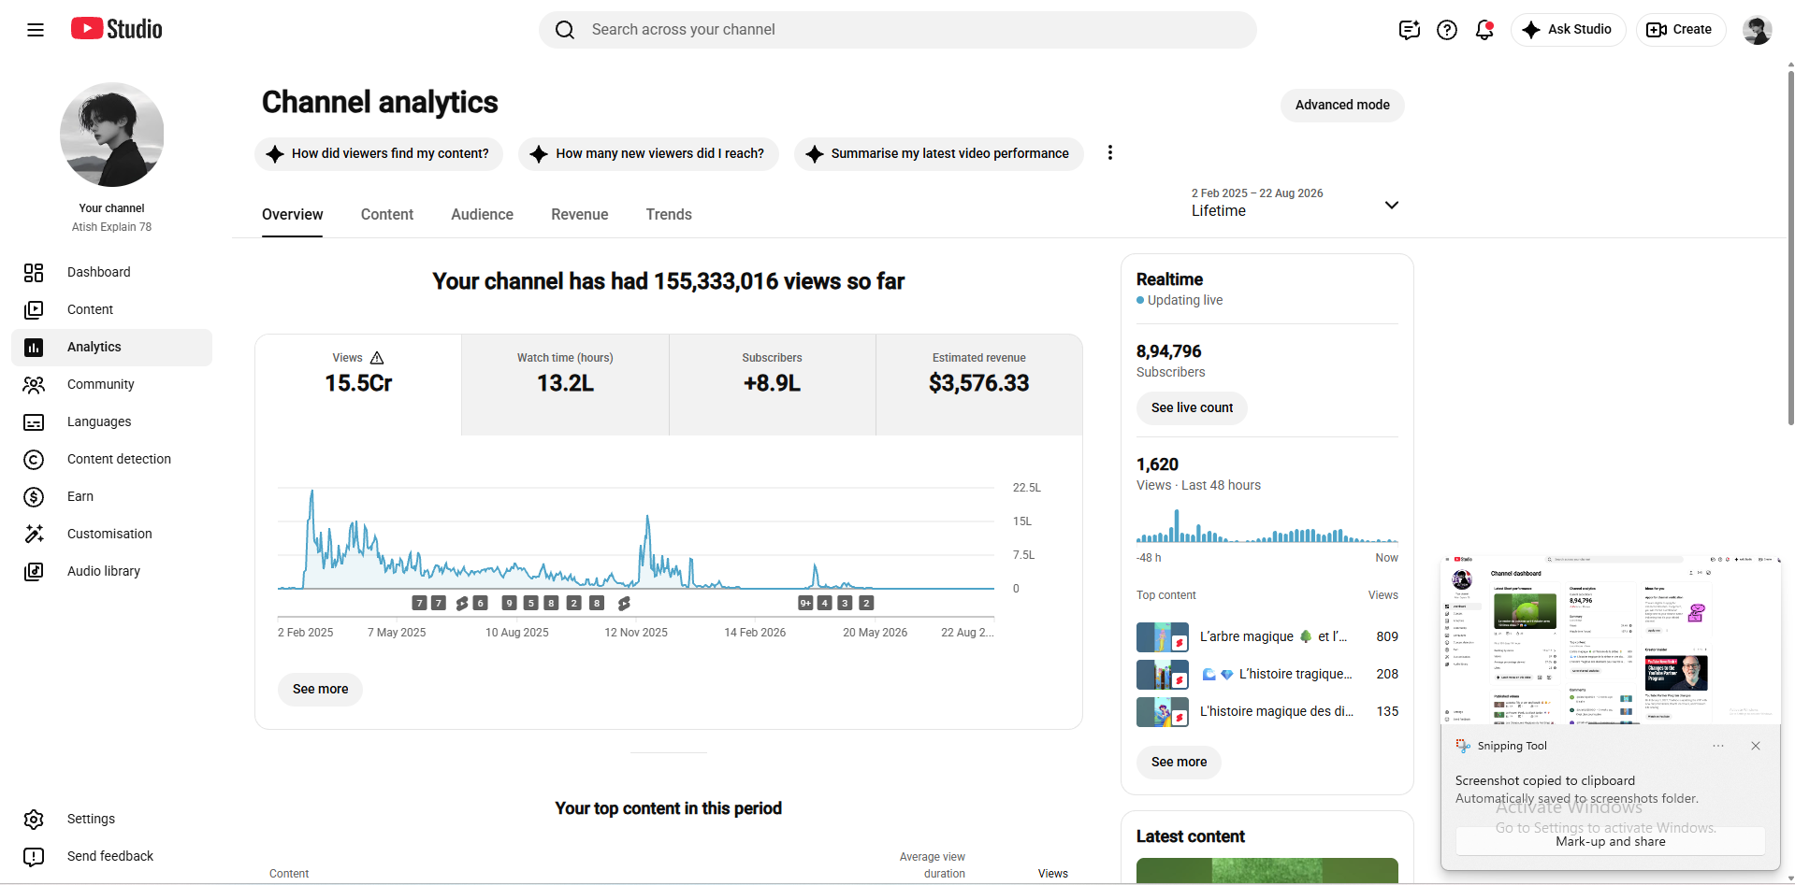1795x885 pixels.
Task: Click the Realtime 48 hours bar chart
Action: click(x=1267, y=526)
